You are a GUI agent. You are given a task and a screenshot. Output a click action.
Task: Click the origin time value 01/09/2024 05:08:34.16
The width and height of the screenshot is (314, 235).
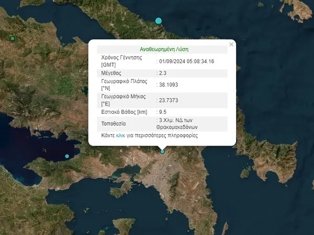(x=186, y=61)
